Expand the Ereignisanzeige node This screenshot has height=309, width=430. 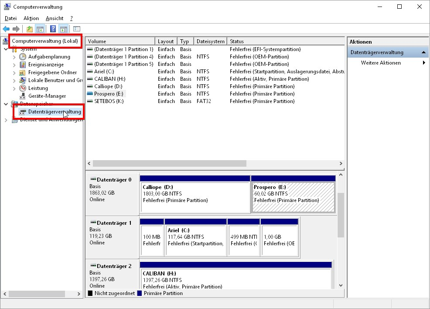click(x=14, y=65)
